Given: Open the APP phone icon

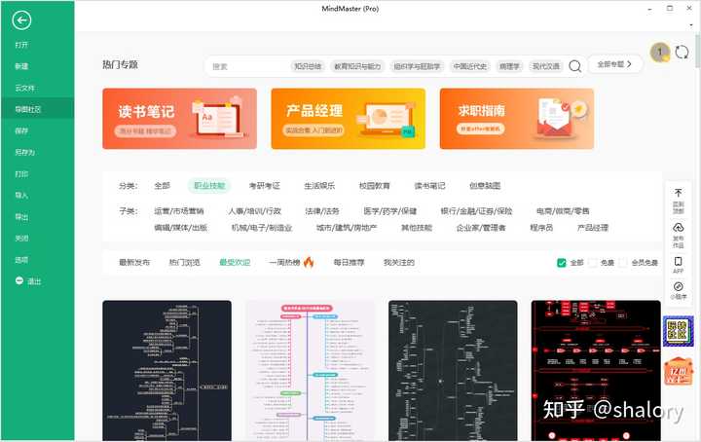Looking at the screenshot, I should coord(678,265).
